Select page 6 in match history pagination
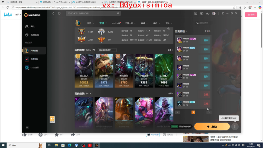The height and width of the screenshot is (148, 263). (x=193, y=112)
